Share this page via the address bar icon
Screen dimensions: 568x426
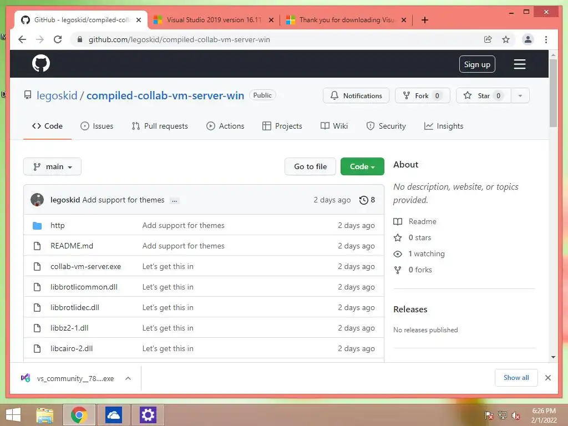point(488,39)
